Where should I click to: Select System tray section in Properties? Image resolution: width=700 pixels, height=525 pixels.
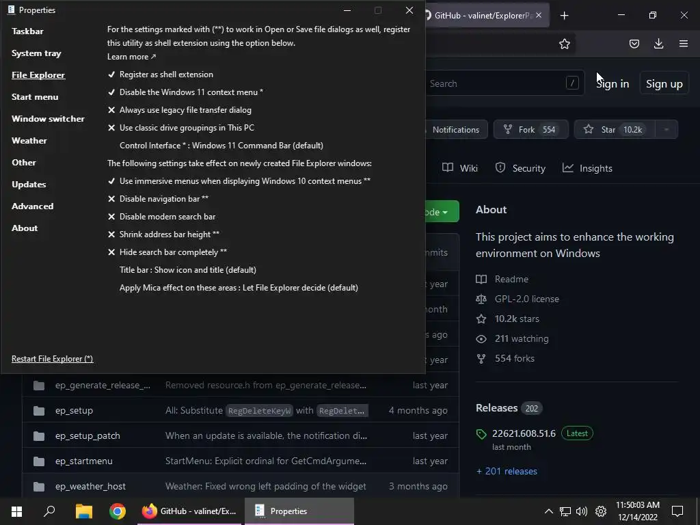36,53
